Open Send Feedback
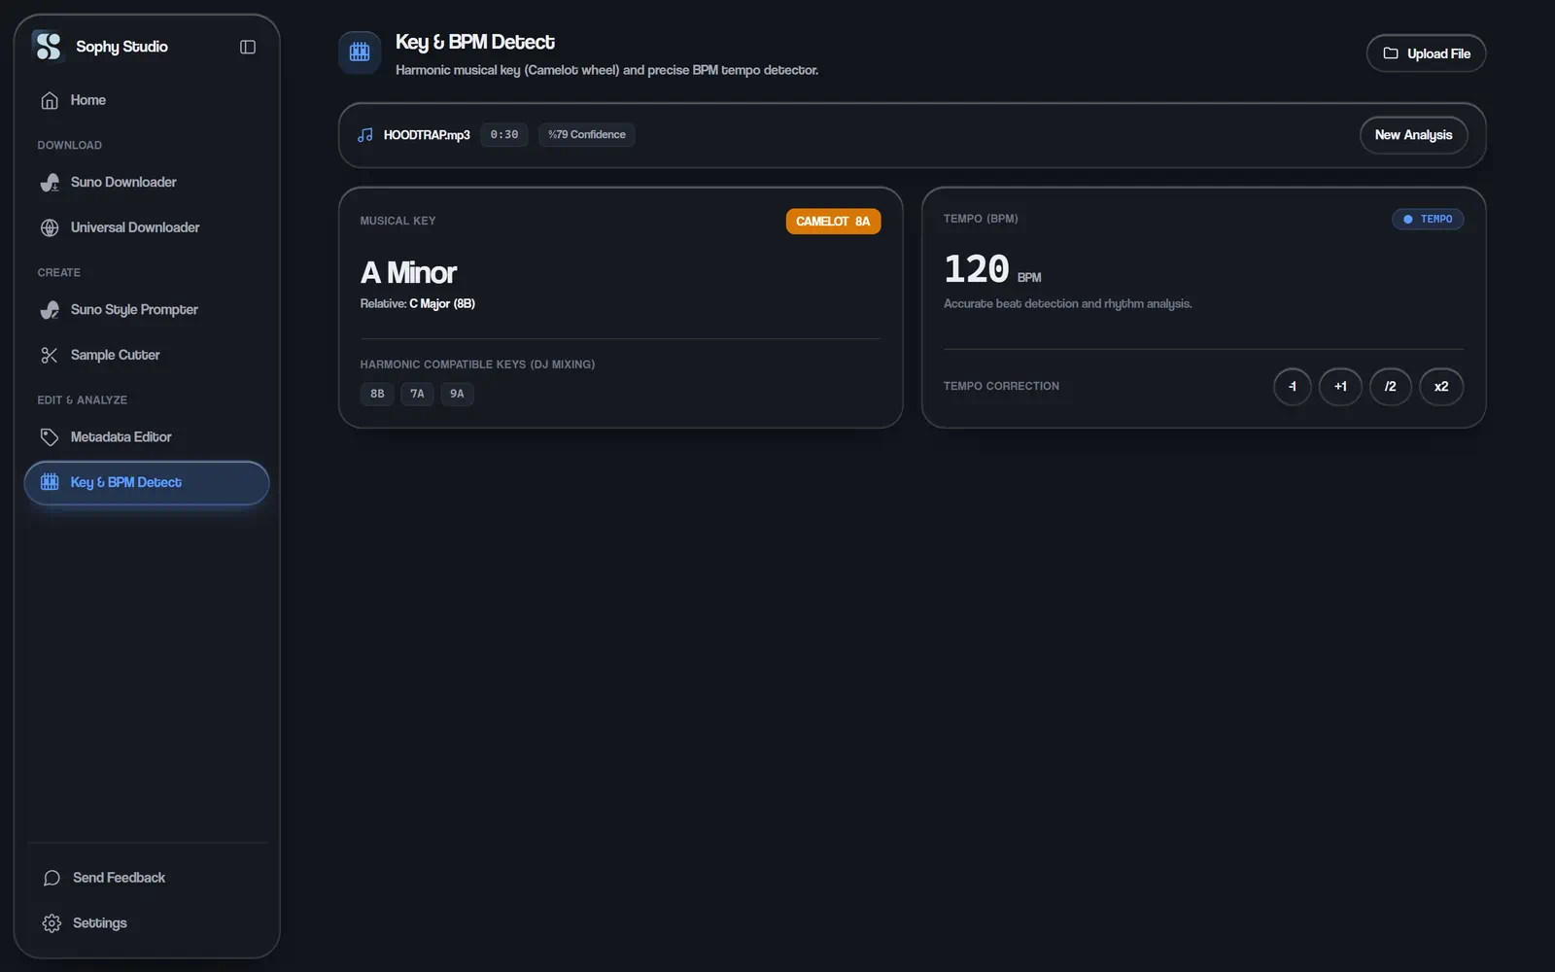The width and height of the screenshot is (1555, 972). click(147, 878)
